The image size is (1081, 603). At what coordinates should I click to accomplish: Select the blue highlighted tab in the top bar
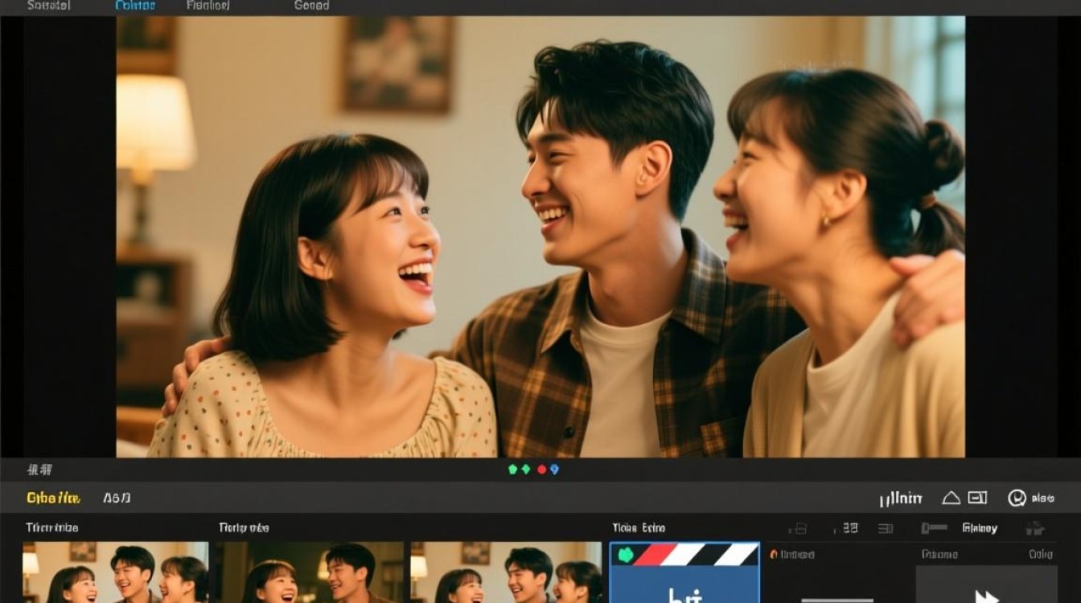[134, 6]
